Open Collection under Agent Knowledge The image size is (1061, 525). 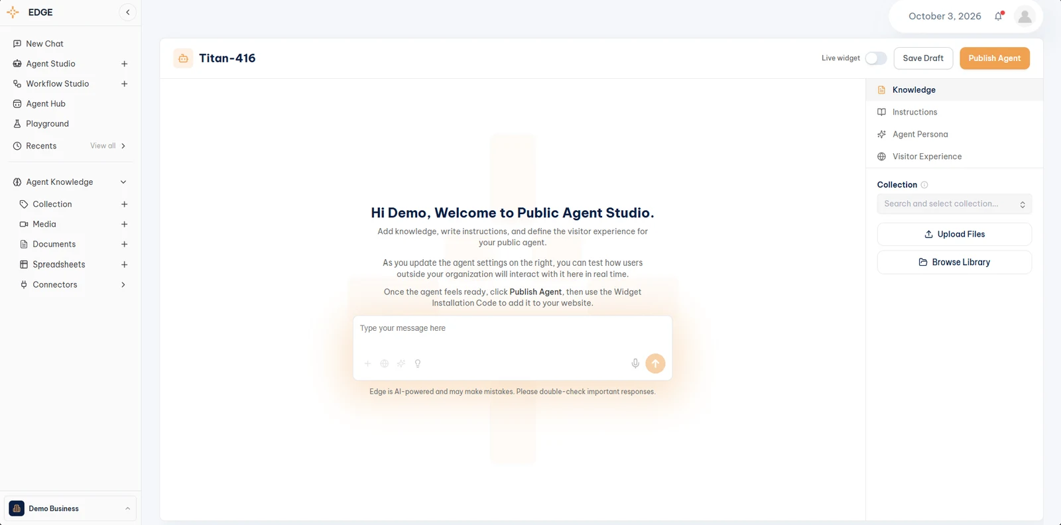52,204
